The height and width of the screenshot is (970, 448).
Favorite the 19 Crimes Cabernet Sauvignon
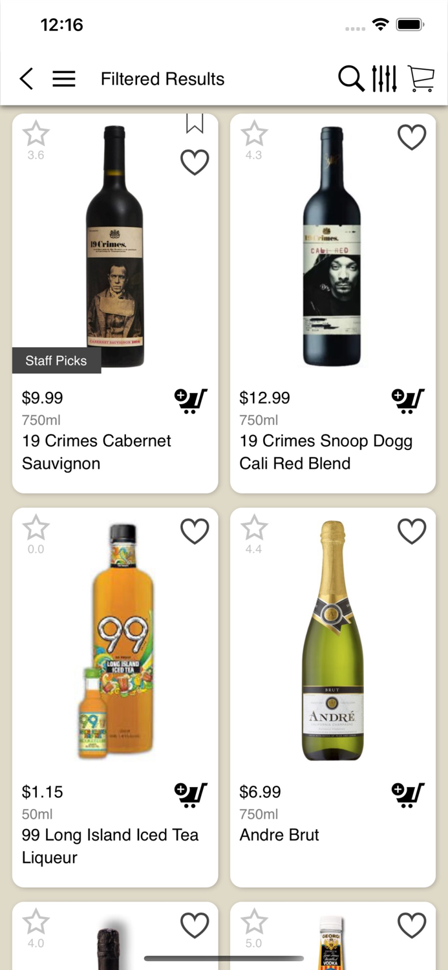(x=194, y=163)
